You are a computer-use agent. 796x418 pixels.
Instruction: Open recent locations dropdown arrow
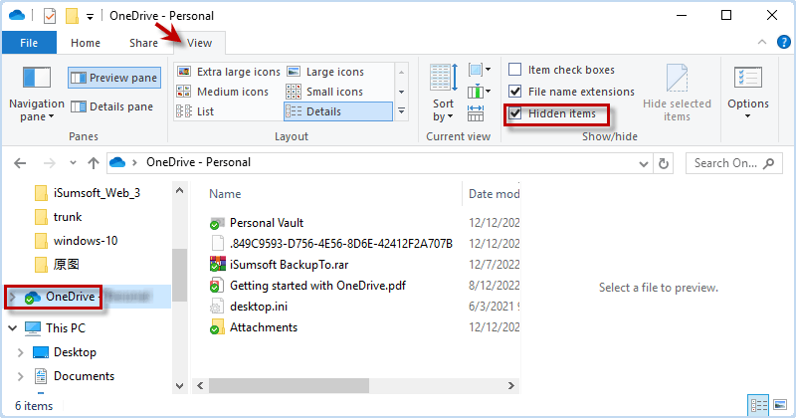tap(73, 163)
